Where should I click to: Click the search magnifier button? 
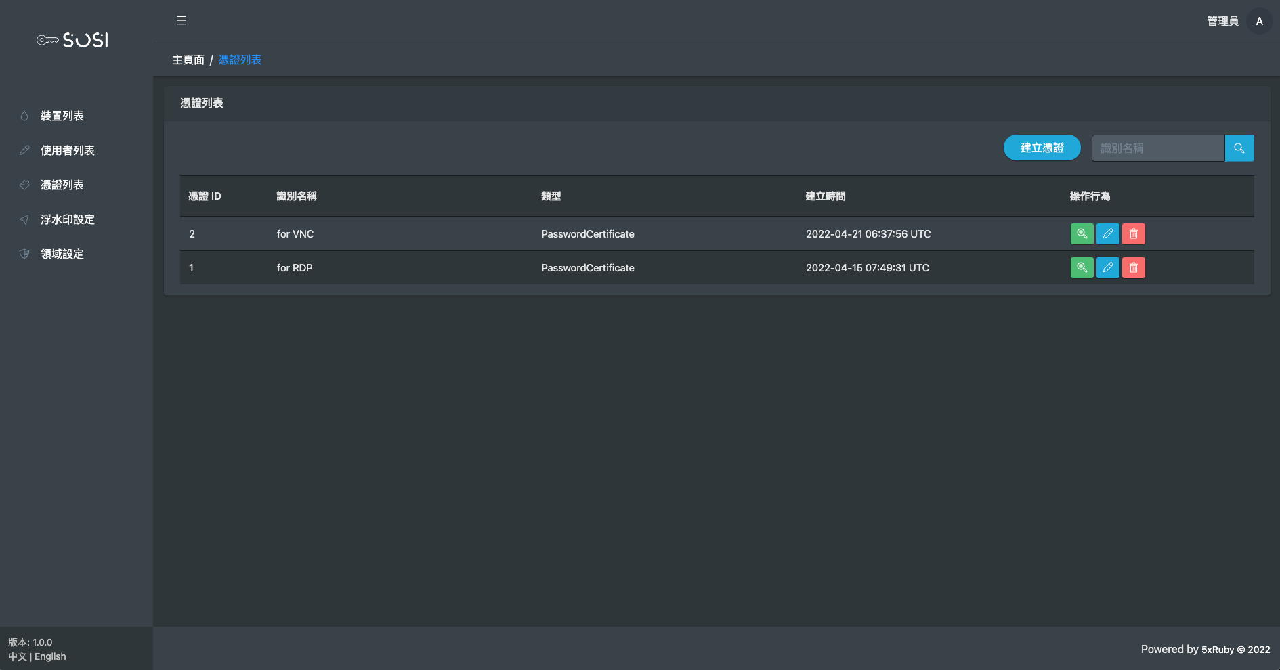(x=1239, y=148)
